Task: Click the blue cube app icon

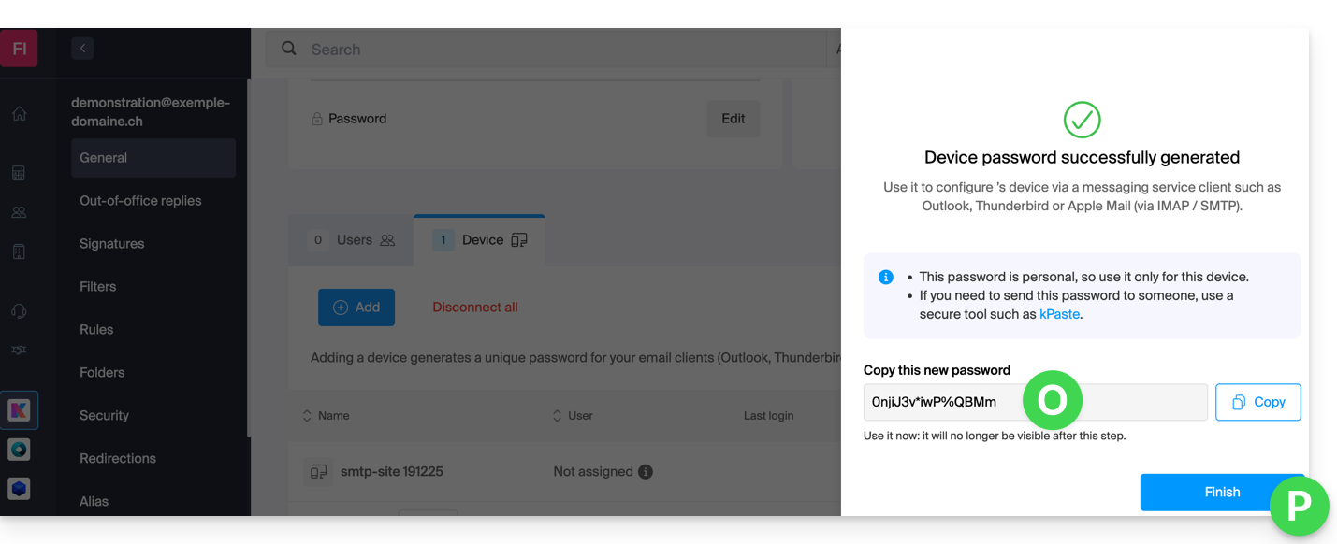Action: pyautogui.click(x=19, y=488)
